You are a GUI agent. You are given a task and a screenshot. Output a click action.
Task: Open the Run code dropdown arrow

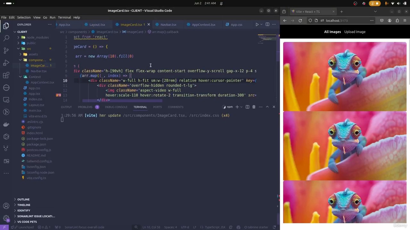click(x=261, y=25)
